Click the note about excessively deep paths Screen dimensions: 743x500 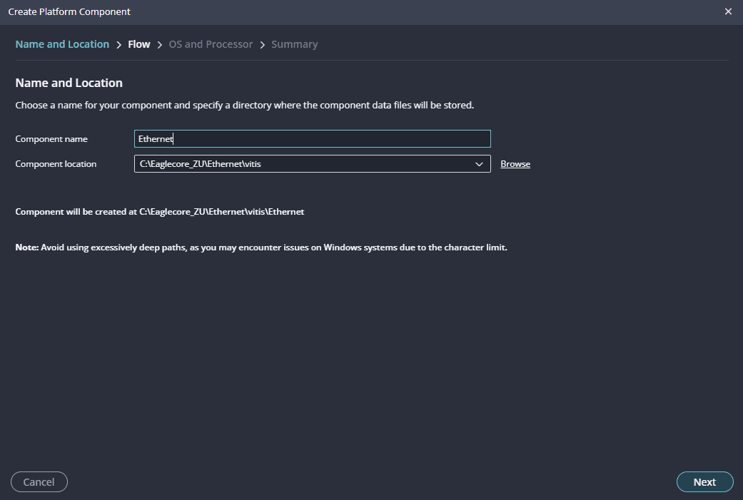point(261,248)
